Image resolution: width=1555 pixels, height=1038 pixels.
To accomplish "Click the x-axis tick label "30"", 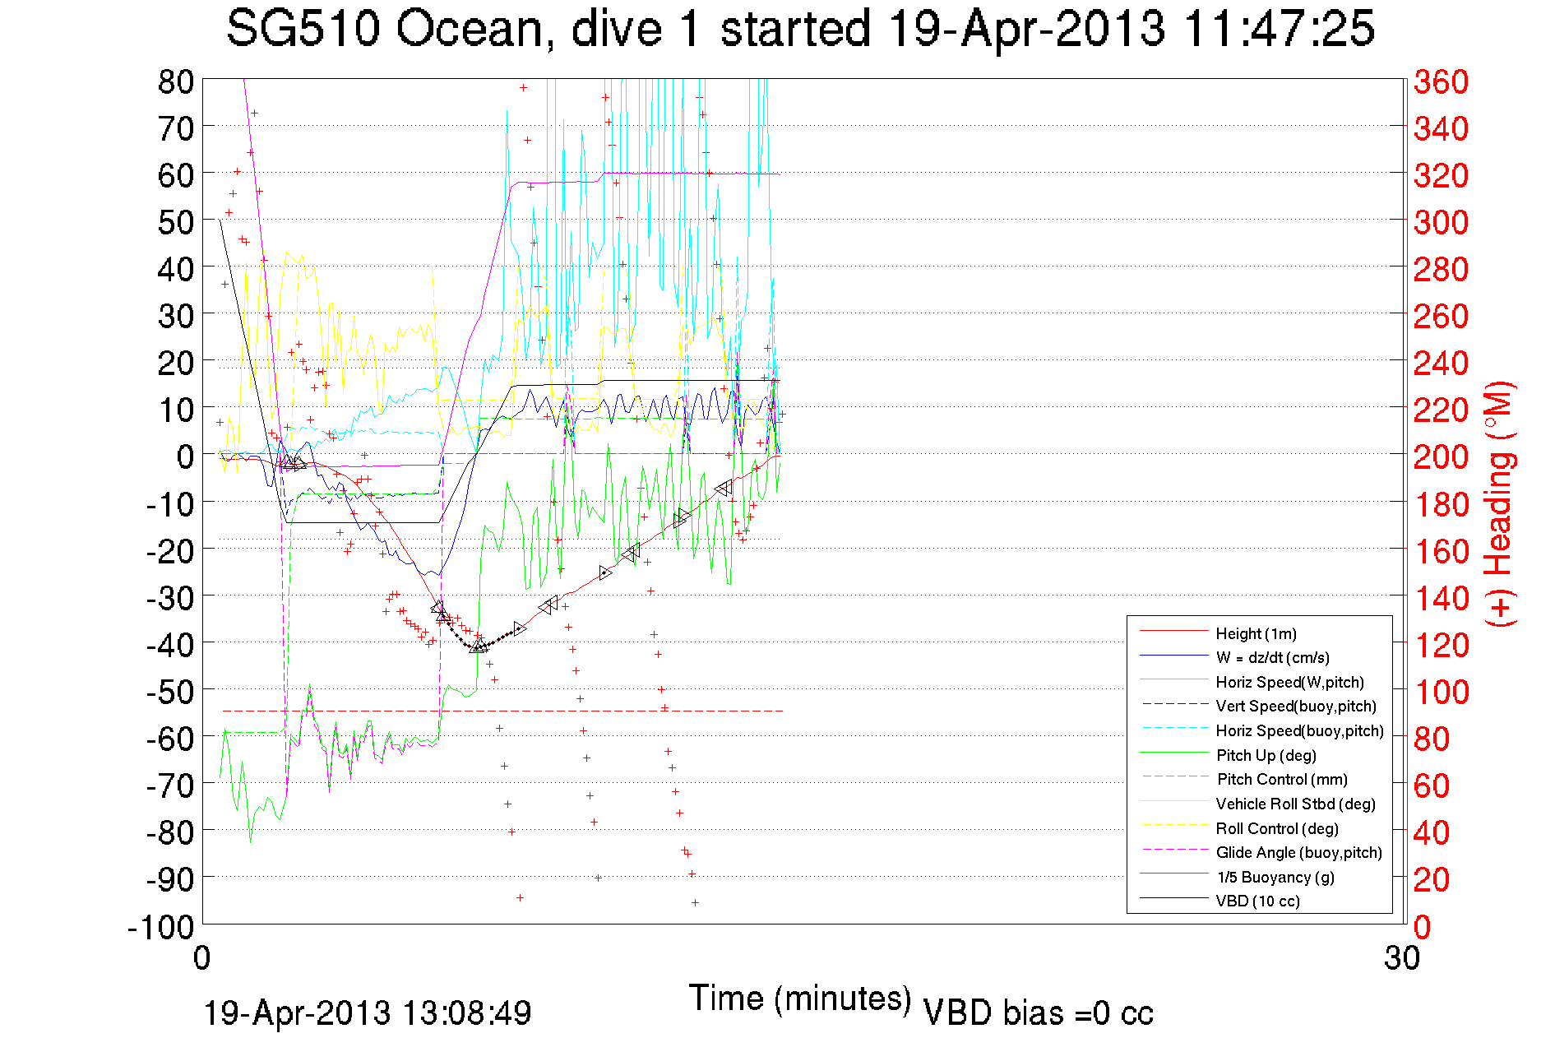I will 1401,958.
